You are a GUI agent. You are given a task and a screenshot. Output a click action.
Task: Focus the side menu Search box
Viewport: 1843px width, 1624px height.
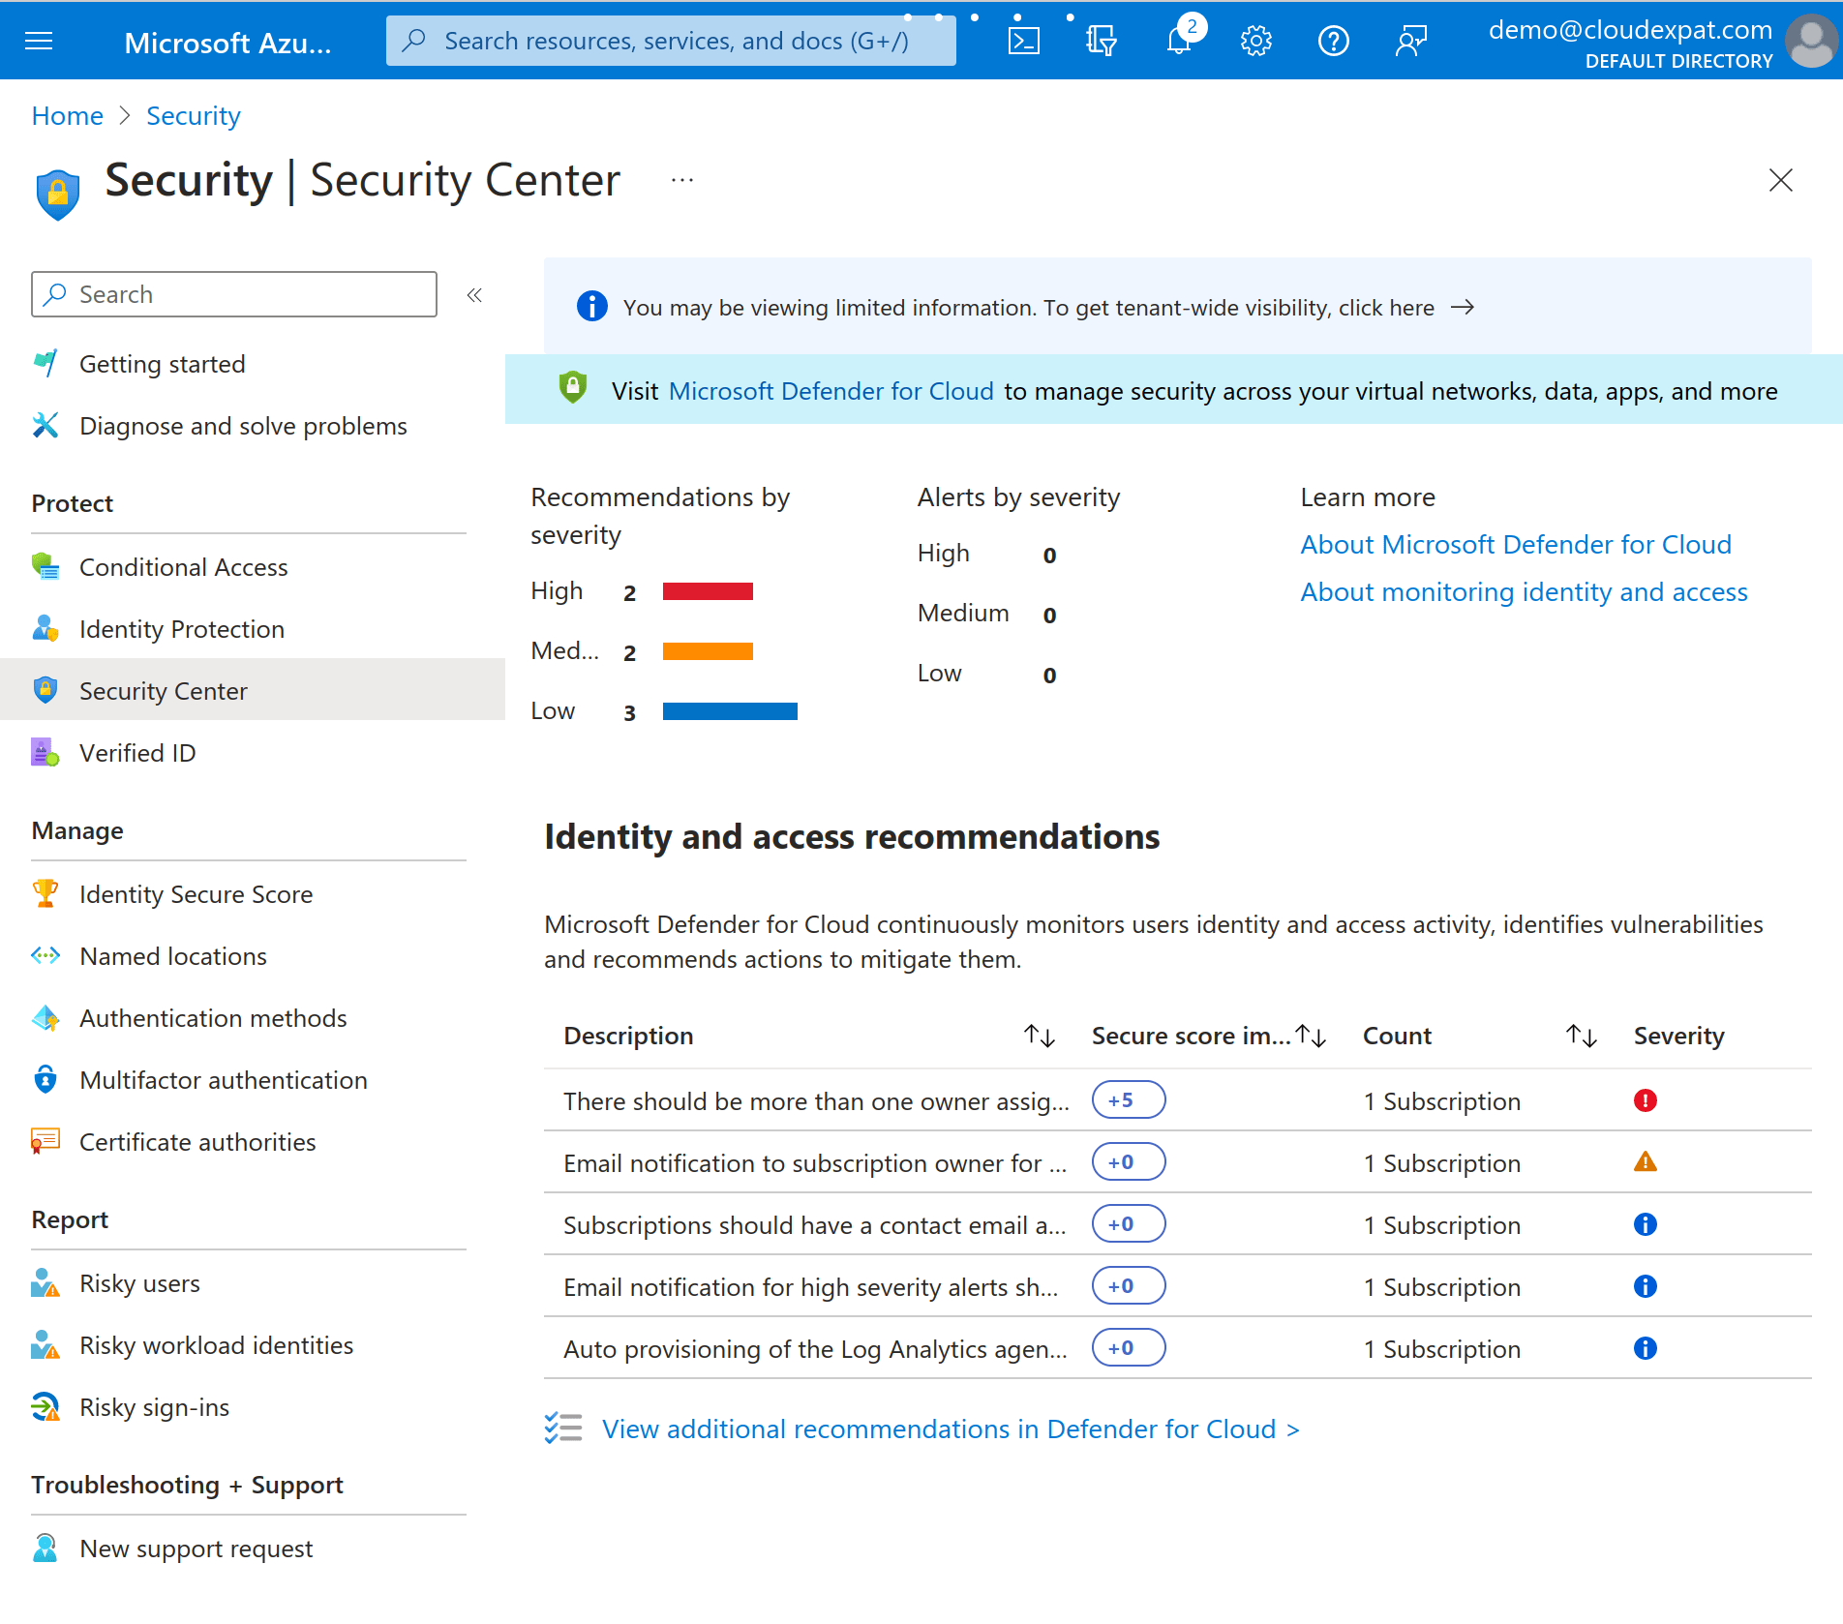(x=234, y=294)
